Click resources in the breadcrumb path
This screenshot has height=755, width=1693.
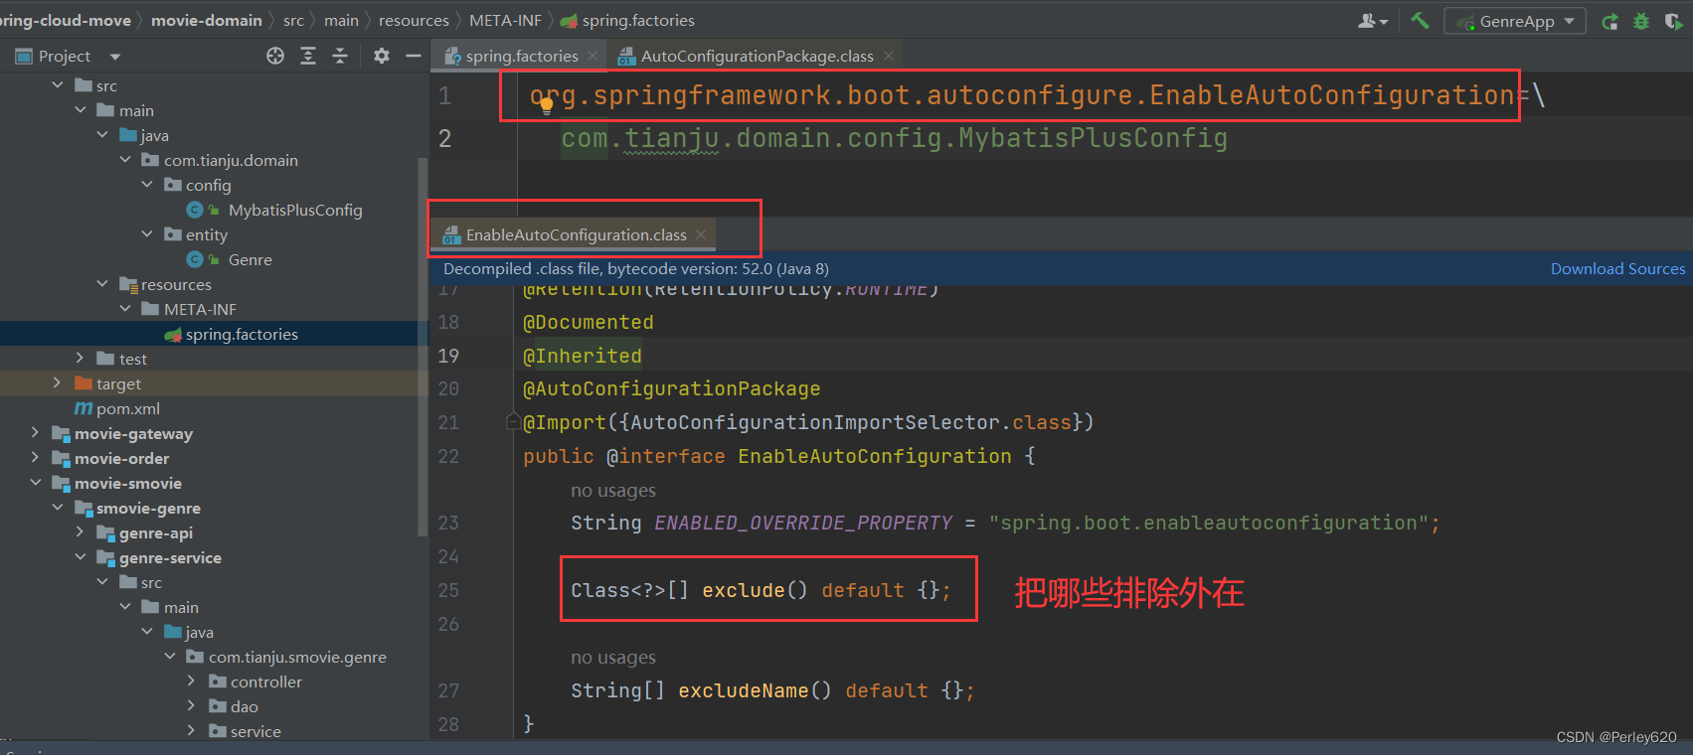414,20
